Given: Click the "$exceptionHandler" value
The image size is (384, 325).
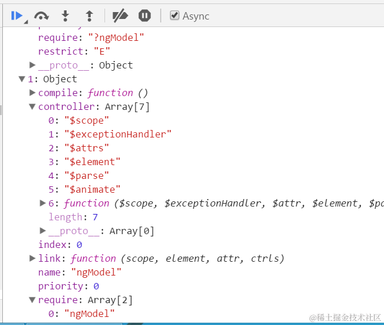Looking at the screenshot, I should pos(118,134).
